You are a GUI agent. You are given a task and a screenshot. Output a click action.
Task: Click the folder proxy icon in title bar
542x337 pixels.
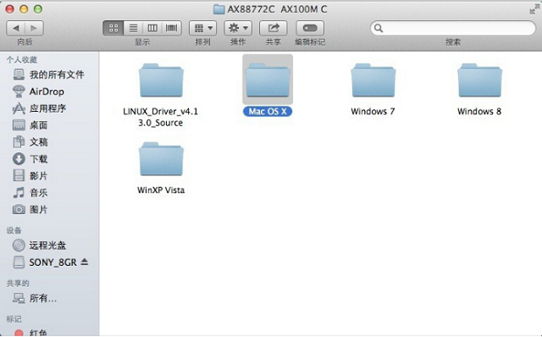coord(218,9)
